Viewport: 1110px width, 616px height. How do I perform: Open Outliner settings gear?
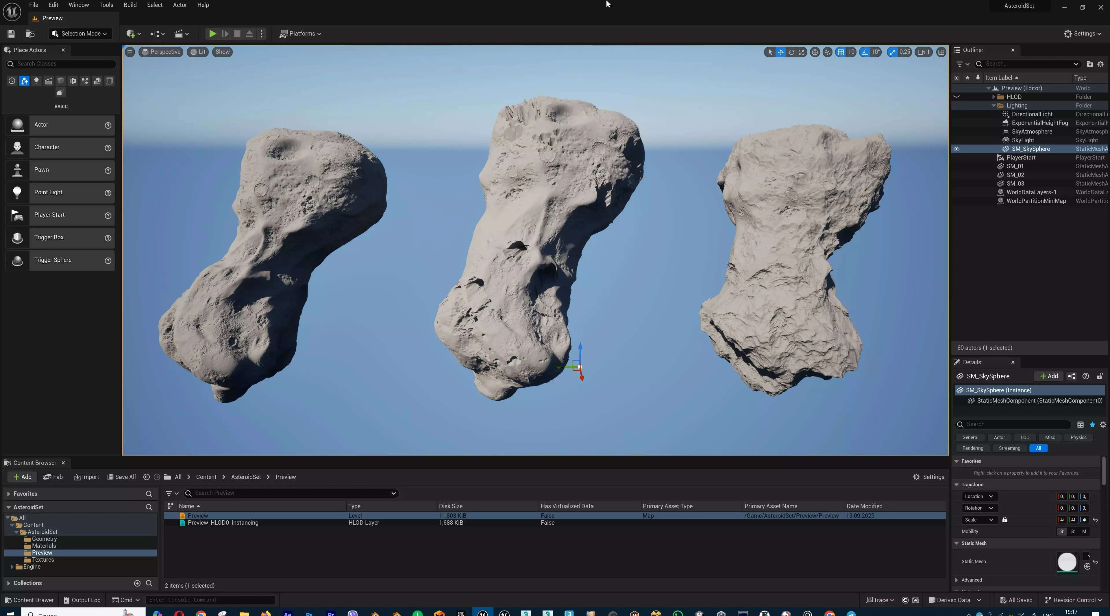click(1100, 64)
